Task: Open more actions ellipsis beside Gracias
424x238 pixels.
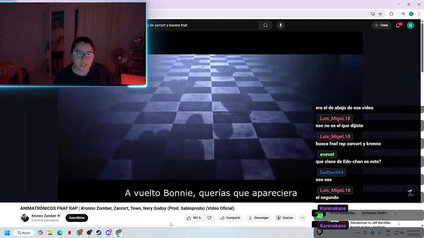Action: click(x=302, y=218)
